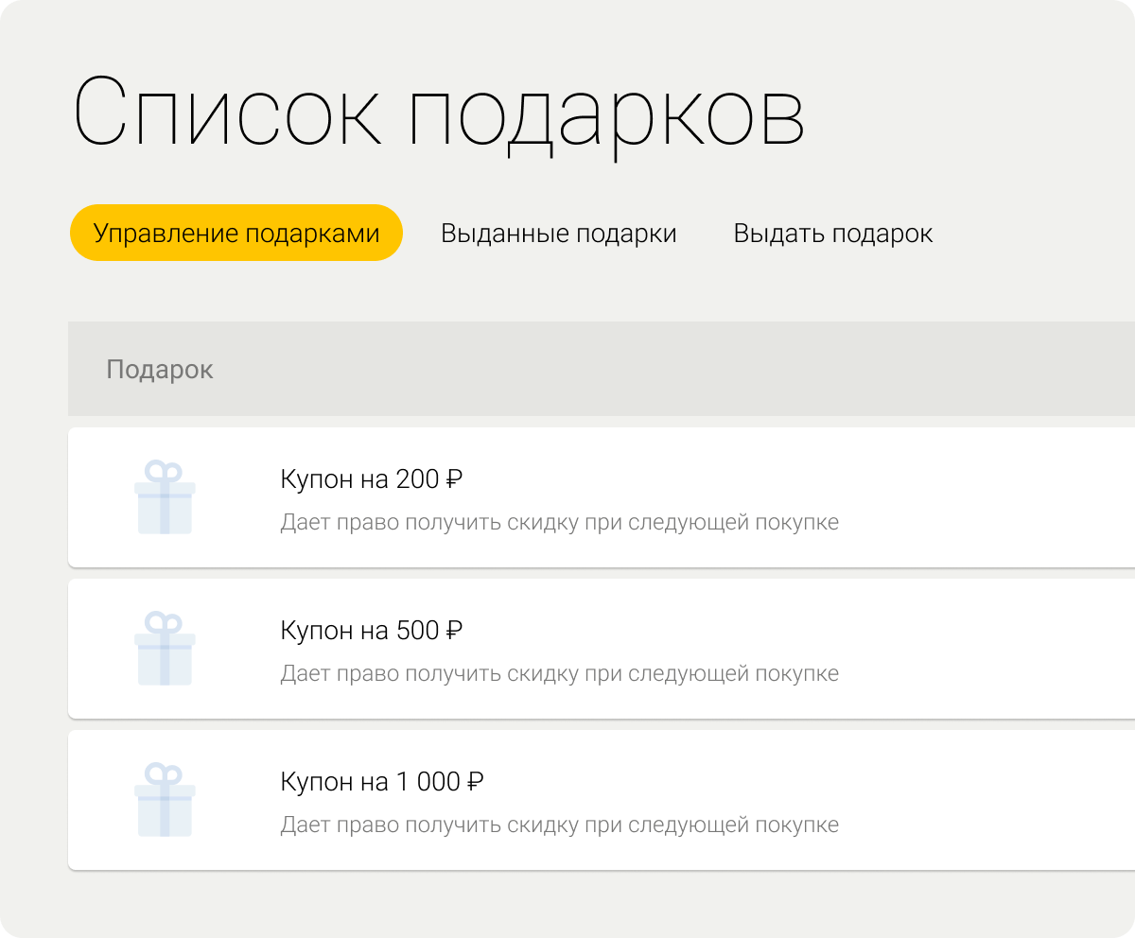Screen dimensions: 1135x938
Task: Click the gift icon for Купон на 1 000 ₽
Action: (x=165, y=800)
